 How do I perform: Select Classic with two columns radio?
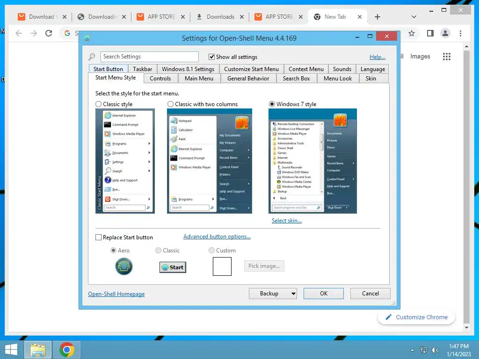170,104
